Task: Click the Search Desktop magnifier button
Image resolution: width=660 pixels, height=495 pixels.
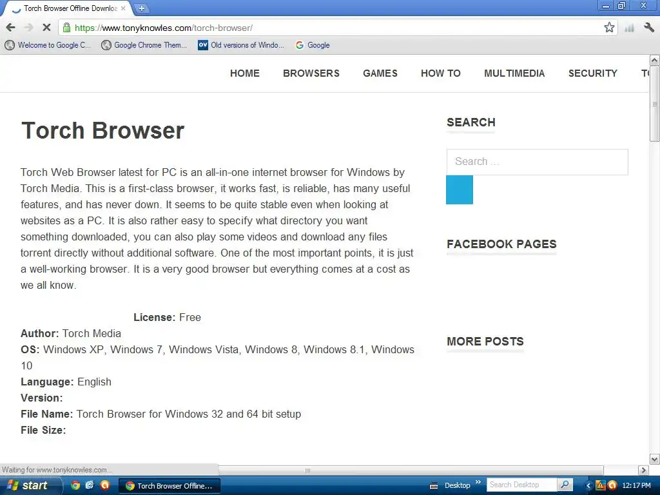Action: click(565, 485)
